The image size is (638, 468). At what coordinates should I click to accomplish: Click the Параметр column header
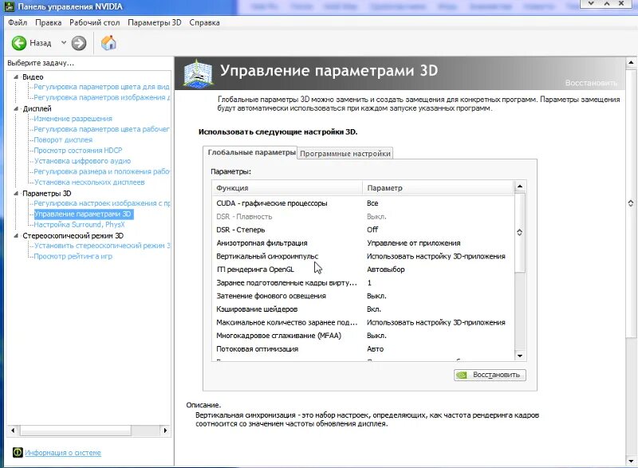pos(438,188)
